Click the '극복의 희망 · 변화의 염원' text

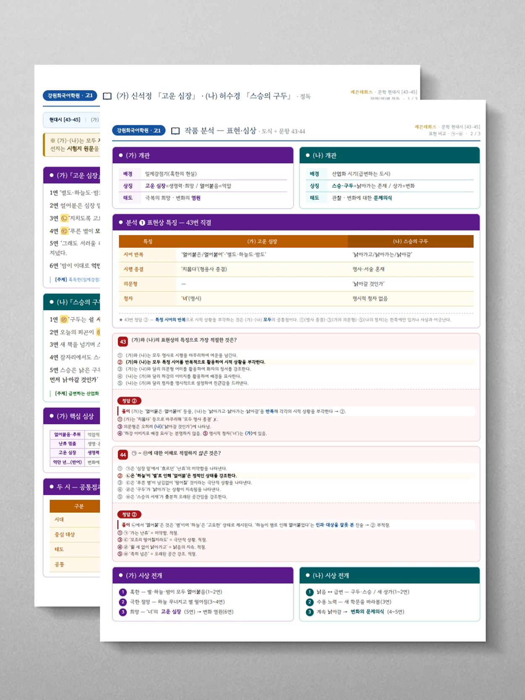pyautogui.click(x=173, y=198)
